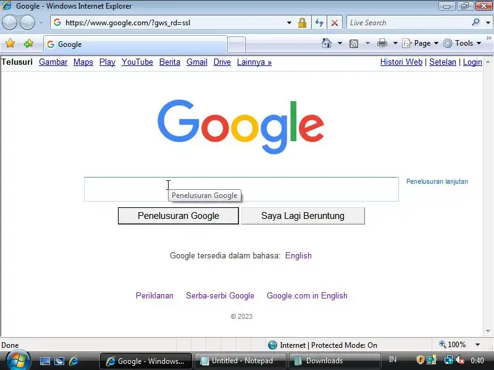Click the Refresh page icon
This screenshot has height=370, width=494.
[x=319, y=23]
